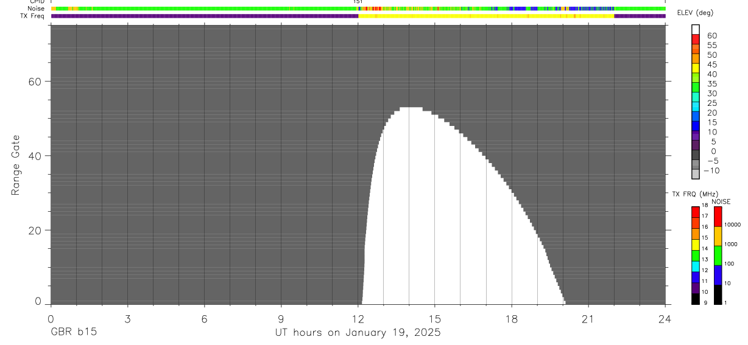Screen dimensions: 748x345
Task: Click the '9' tick label on the hours axis
Action: [281, 318]
